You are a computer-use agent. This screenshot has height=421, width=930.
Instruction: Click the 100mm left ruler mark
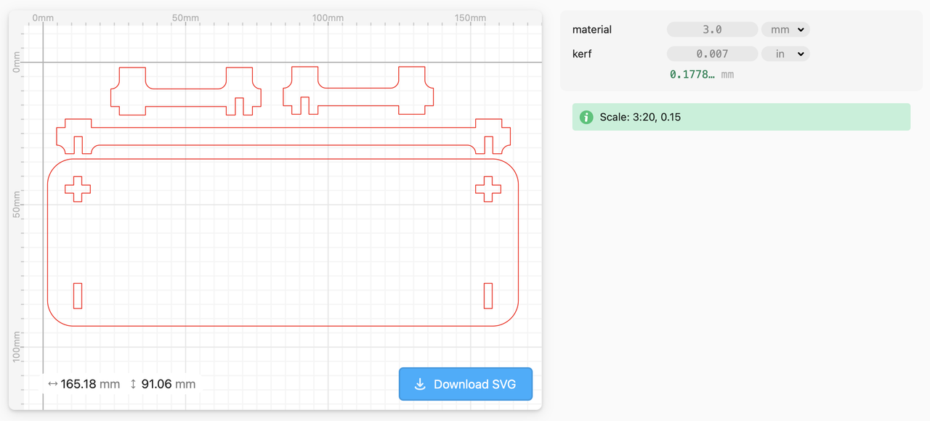pyautogui.click(x=17, y=347)
